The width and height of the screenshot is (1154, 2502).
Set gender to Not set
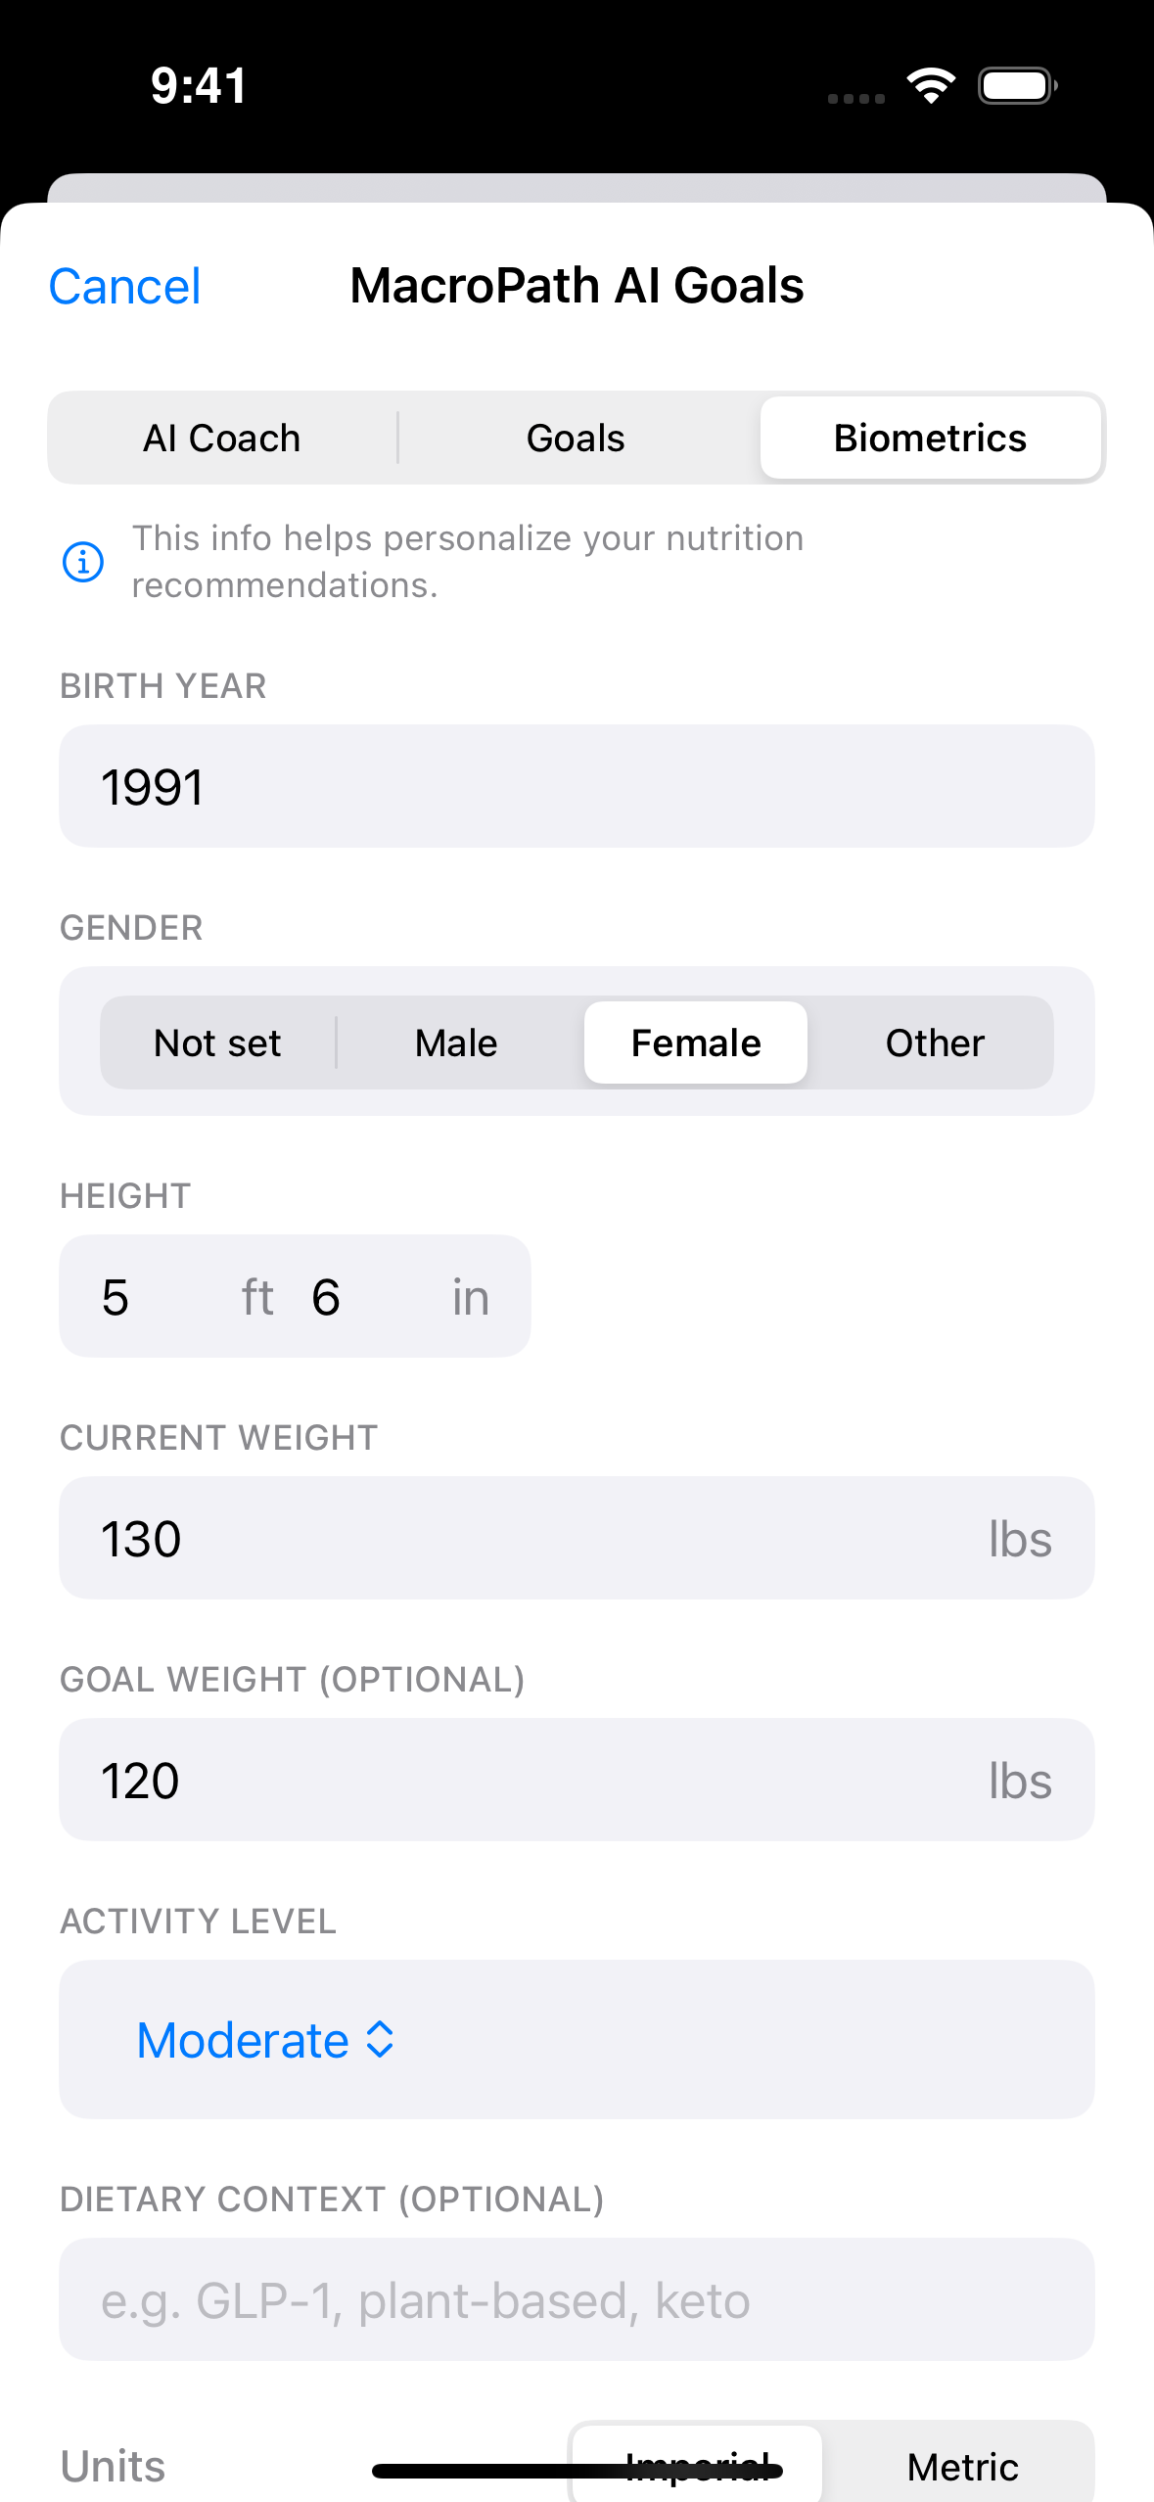point(217,1042)
